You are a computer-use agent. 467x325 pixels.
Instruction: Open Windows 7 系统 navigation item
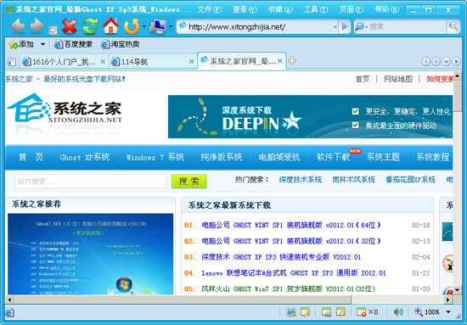coord(155,157)
